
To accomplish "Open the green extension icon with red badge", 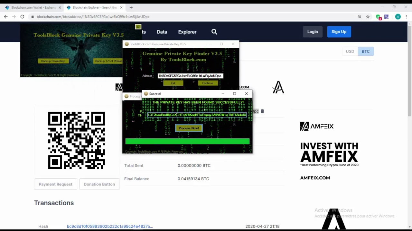I will (379, 17).
